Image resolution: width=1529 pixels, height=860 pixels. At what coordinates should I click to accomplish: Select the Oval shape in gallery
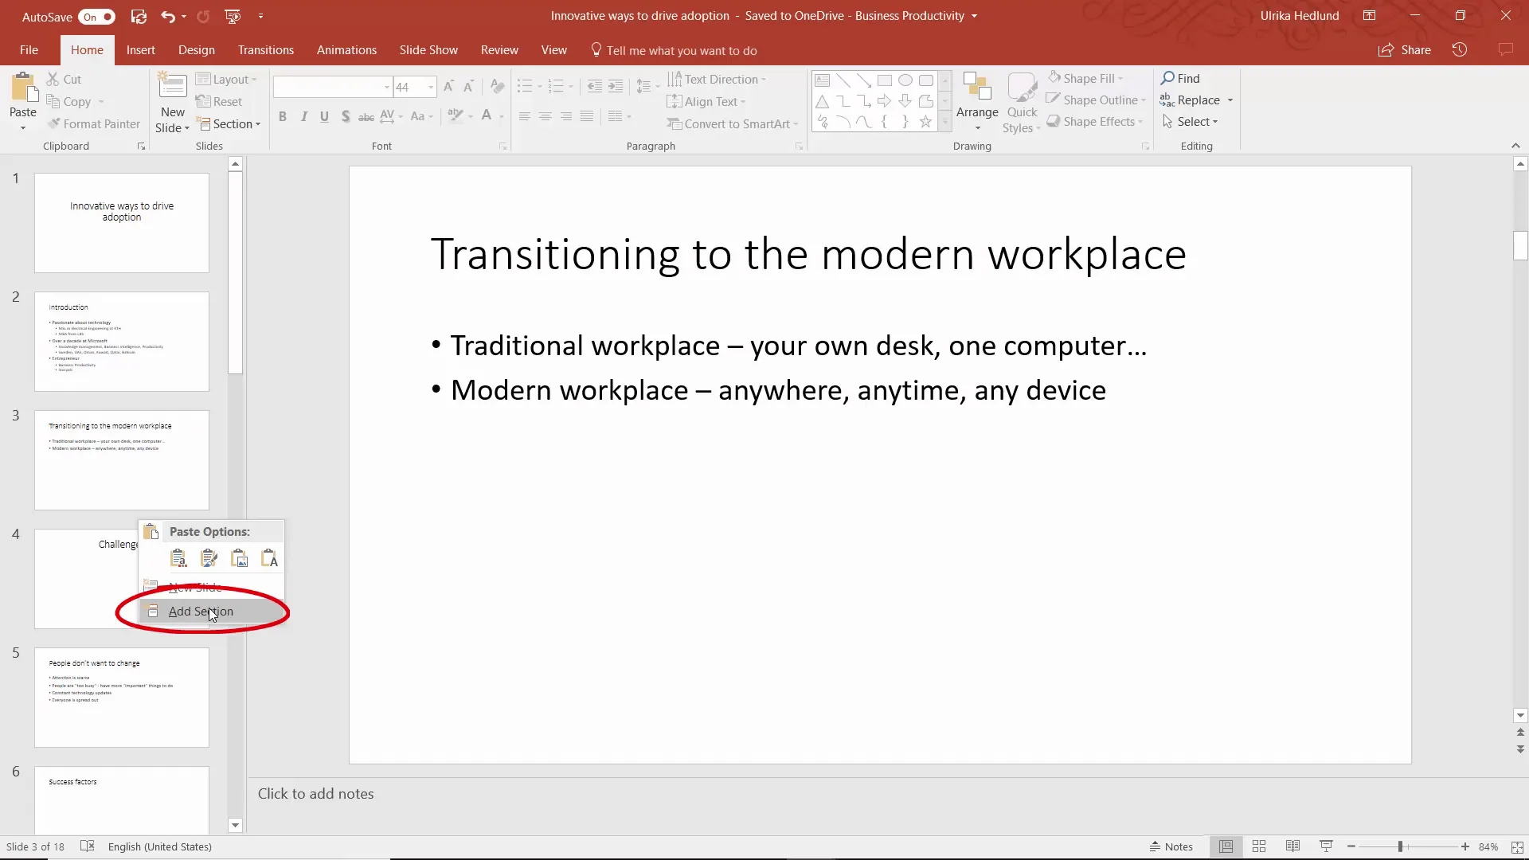click(905, 80)
